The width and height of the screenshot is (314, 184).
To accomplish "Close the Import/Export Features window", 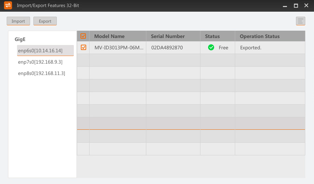I will (306, 6).
